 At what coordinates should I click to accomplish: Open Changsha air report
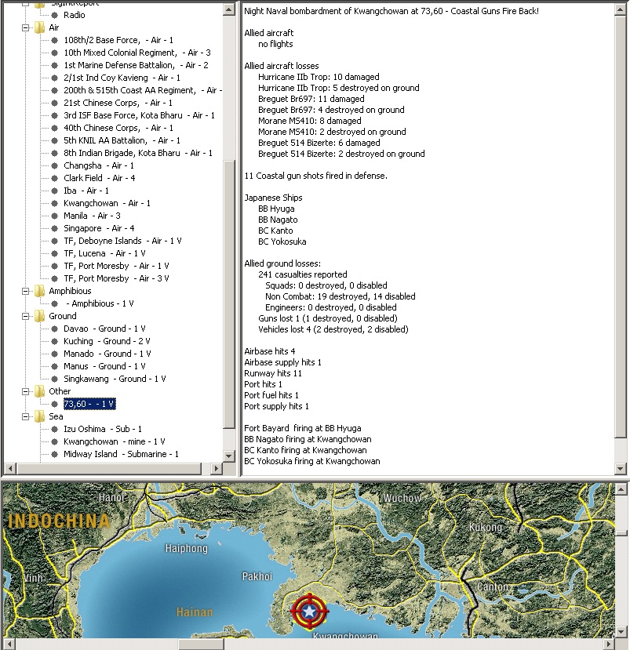[x=99, y=165]
